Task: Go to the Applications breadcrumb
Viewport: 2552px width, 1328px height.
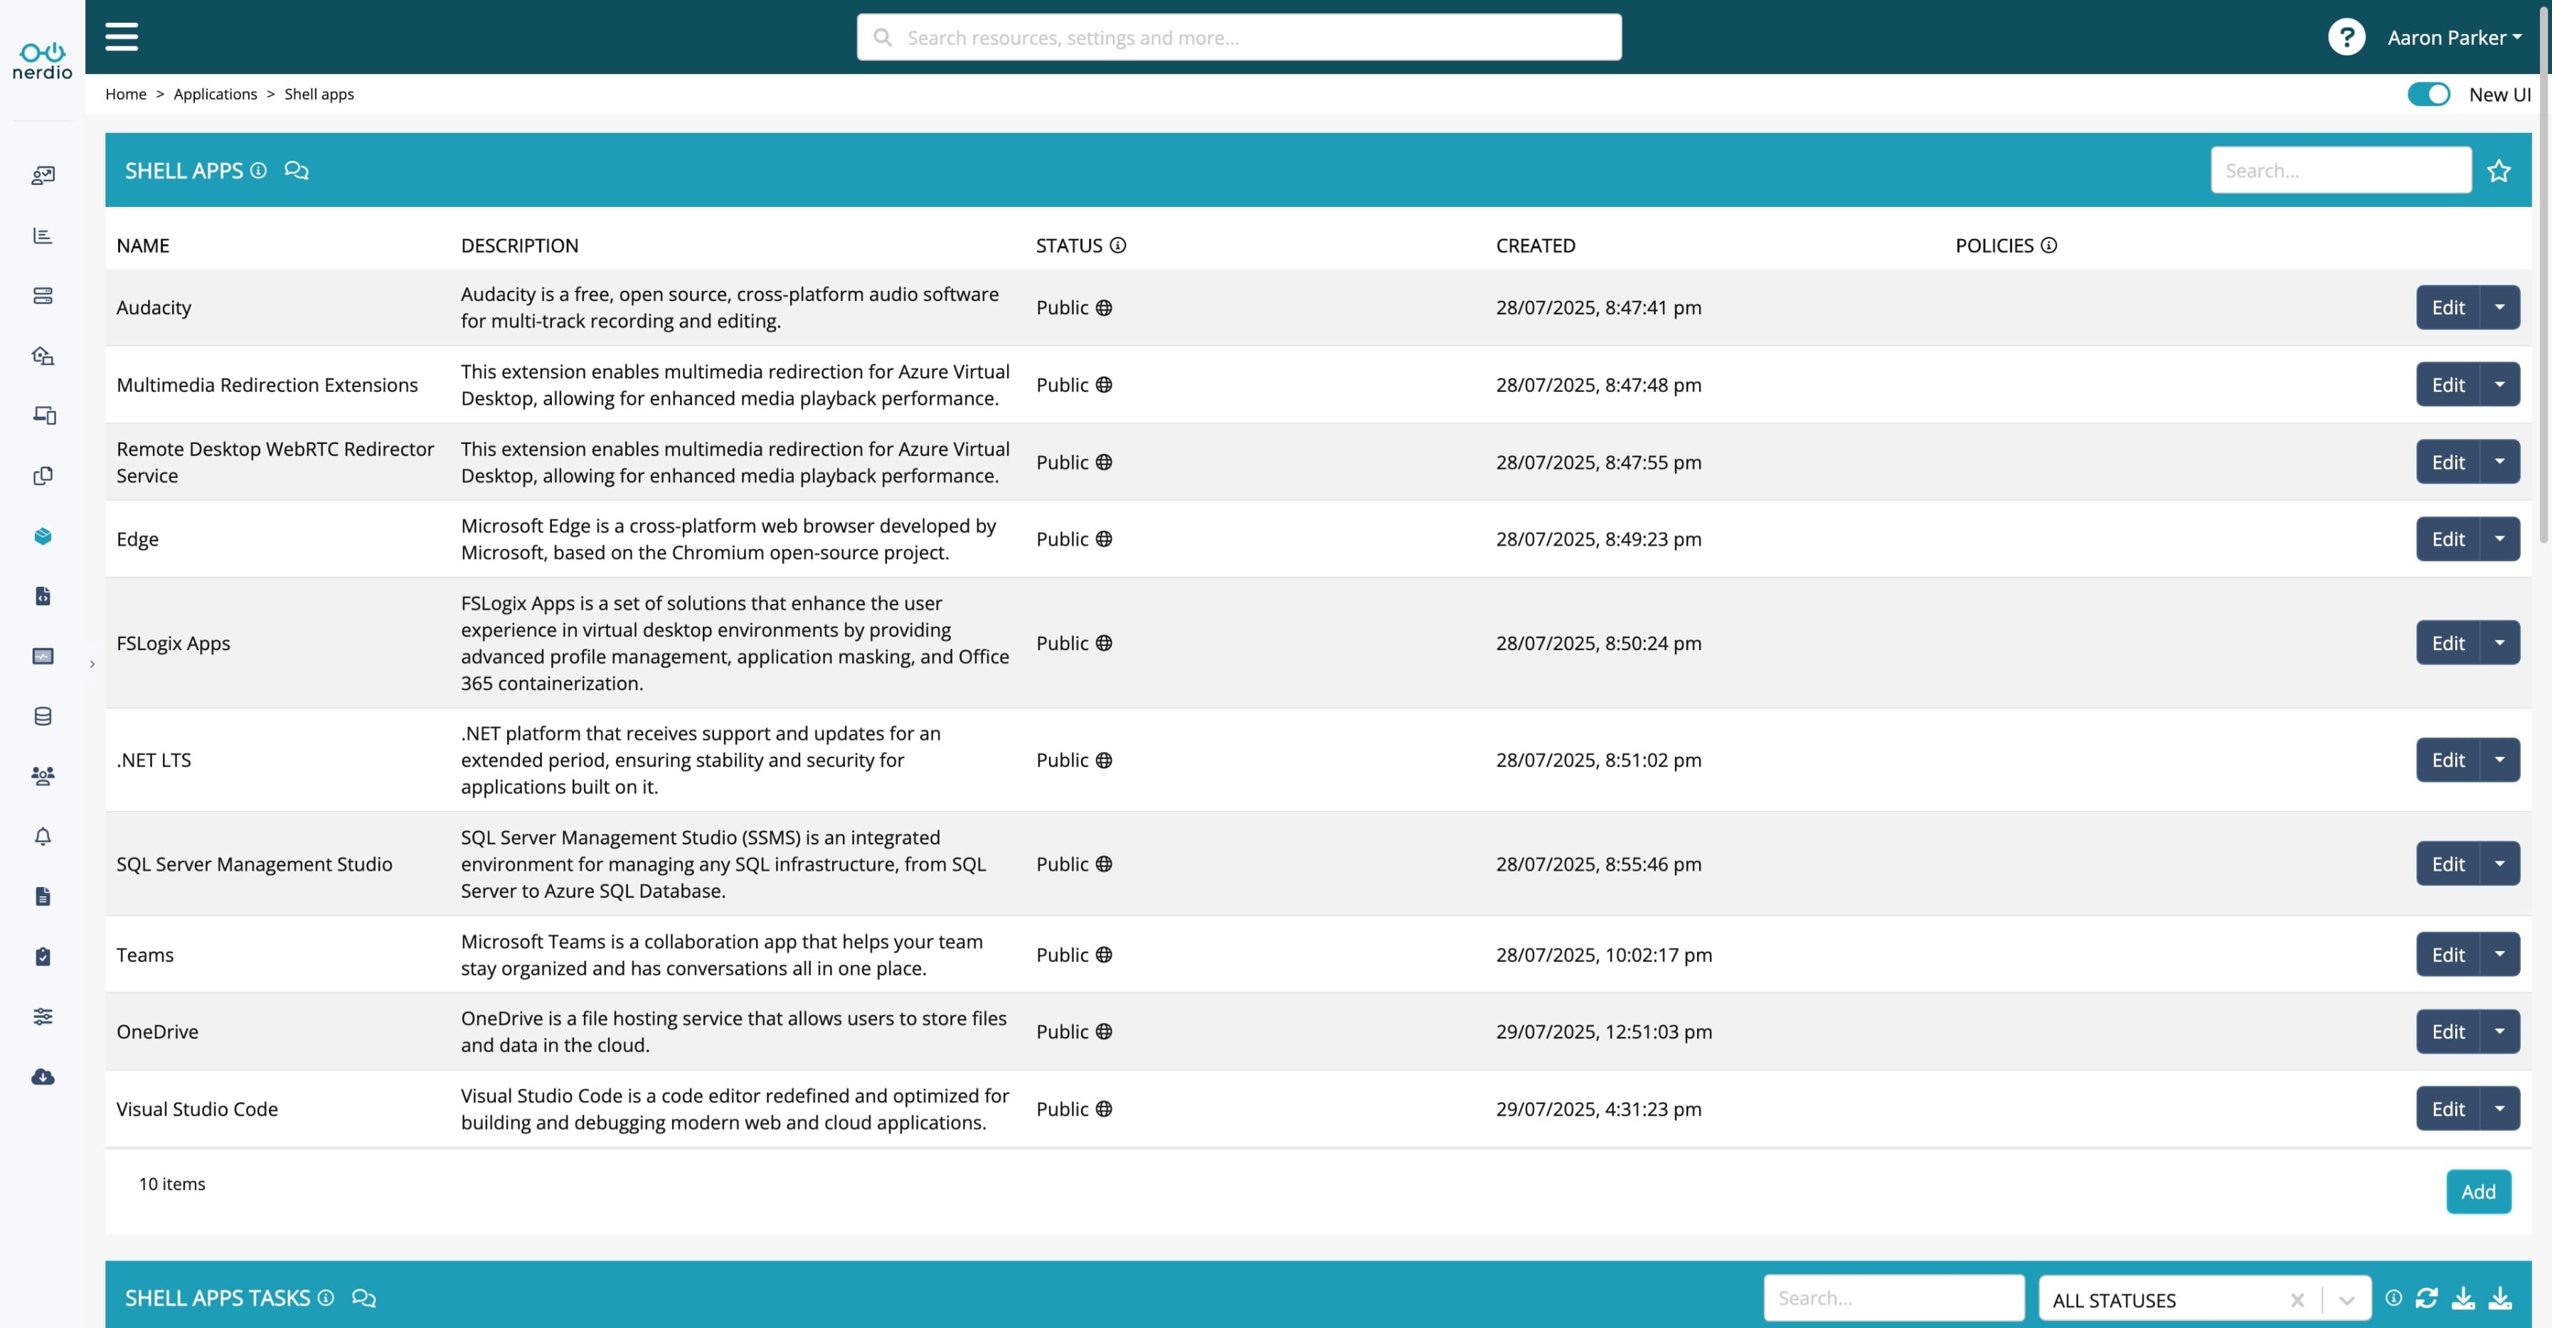Action: coord(215,94)
